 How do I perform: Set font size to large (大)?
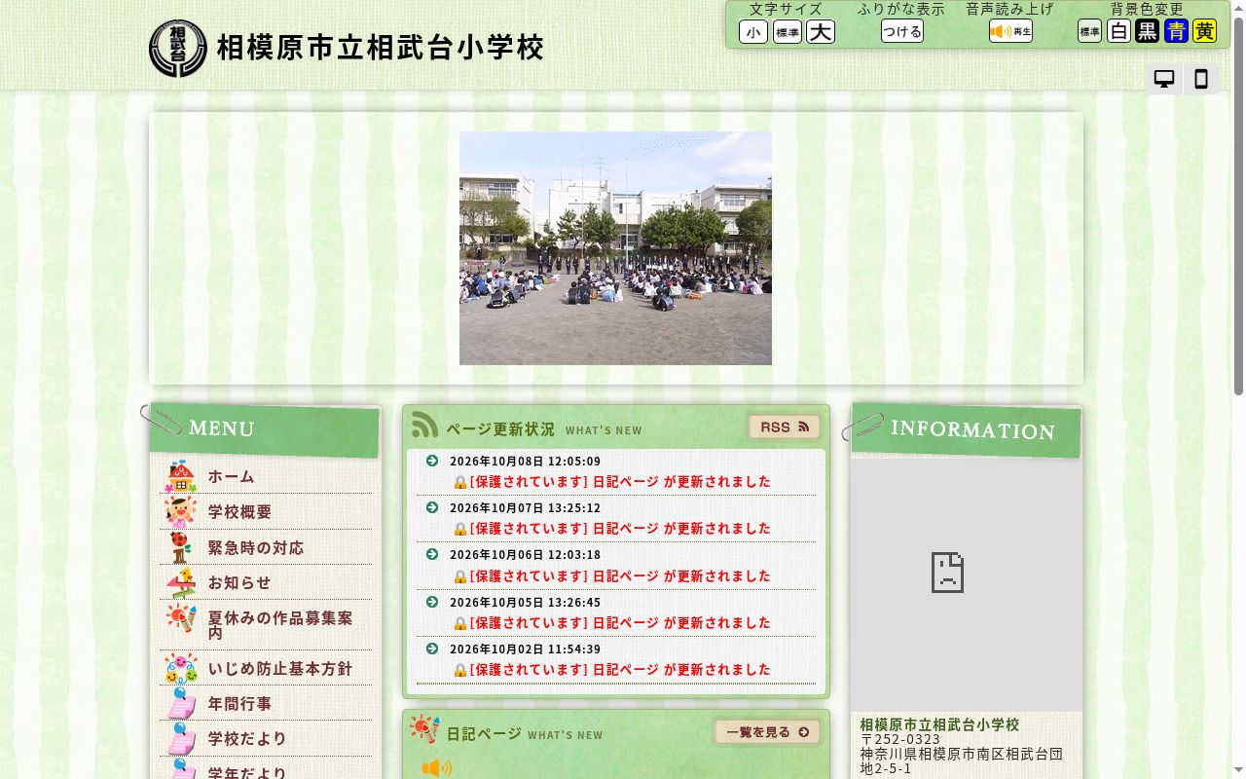[821, 32]
